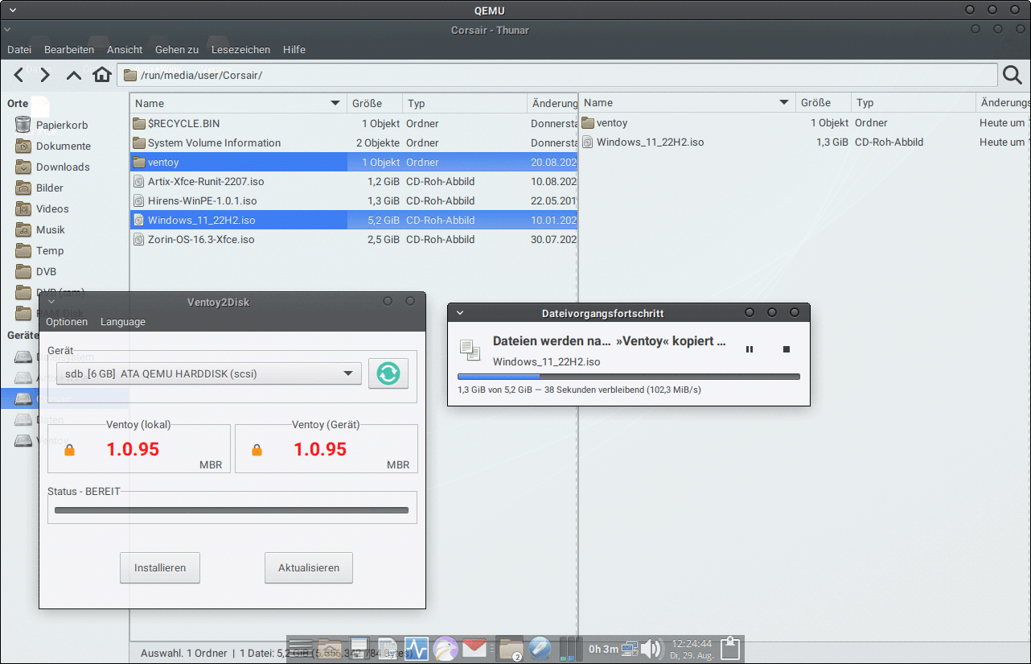Open the Thunar file manager taskbar icon
Screen dimensions: 1031x664
coord(510,649)
